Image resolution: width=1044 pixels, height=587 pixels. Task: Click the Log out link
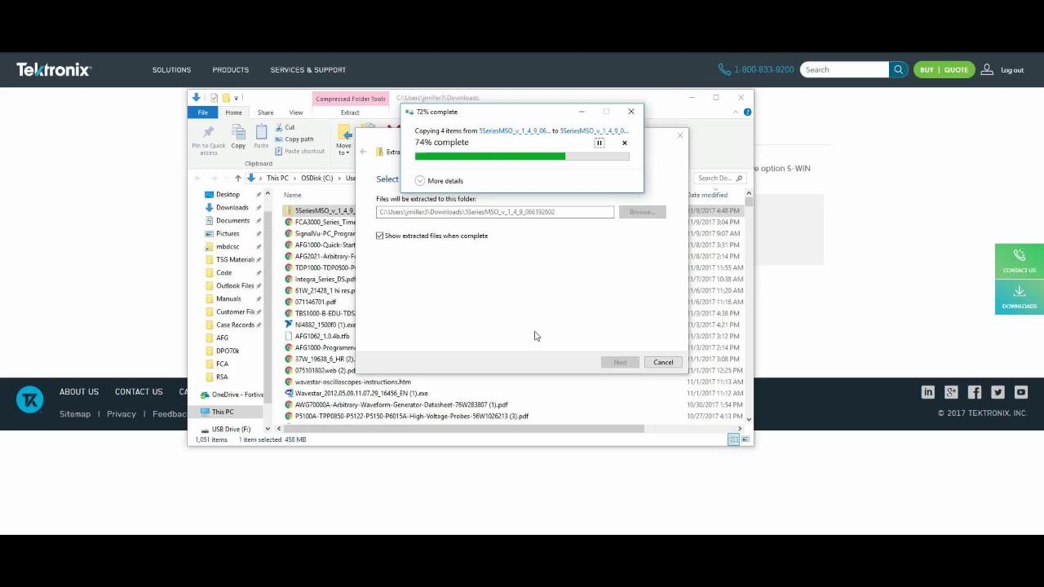1011,70
